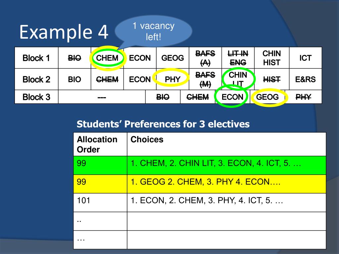Click BIO cell in Block 2 row
The width and height of the screenshot is (339, 254).
click(x=74, y=79)
